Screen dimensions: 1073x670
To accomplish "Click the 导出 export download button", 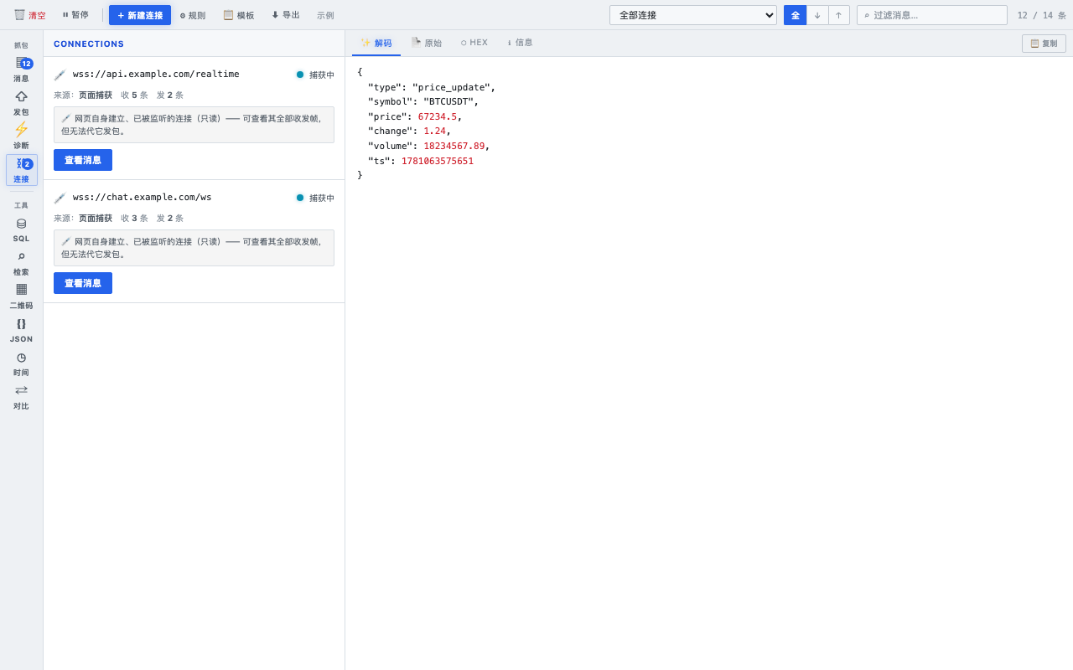I will pyautogui.click(x=286, y=15).
